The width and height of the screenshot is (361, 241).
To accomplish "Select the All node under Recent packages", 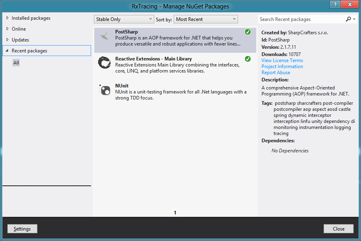I will [x=16, y=62].
